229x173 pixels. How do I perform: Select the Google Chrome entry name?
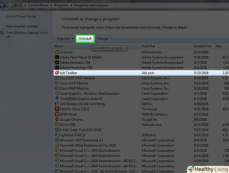pos(71,119)
